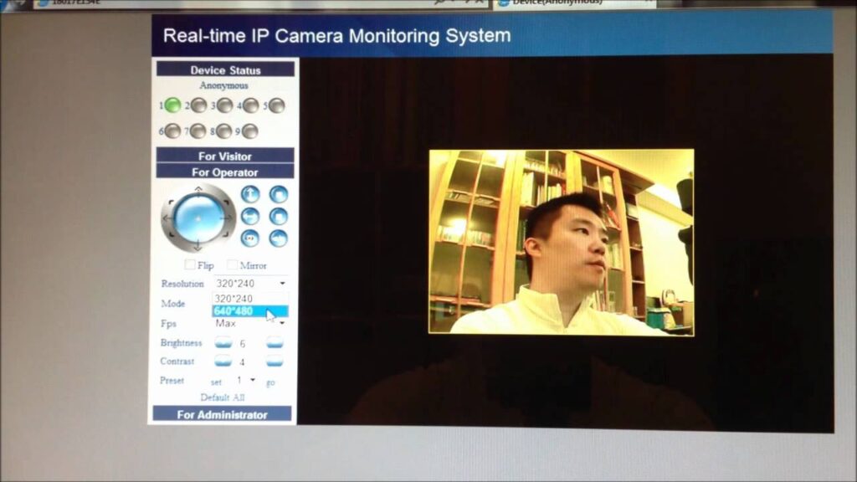Decrease brightness with the left button
The height and width of the screenshot is (482, 857).
click(223, 343)
